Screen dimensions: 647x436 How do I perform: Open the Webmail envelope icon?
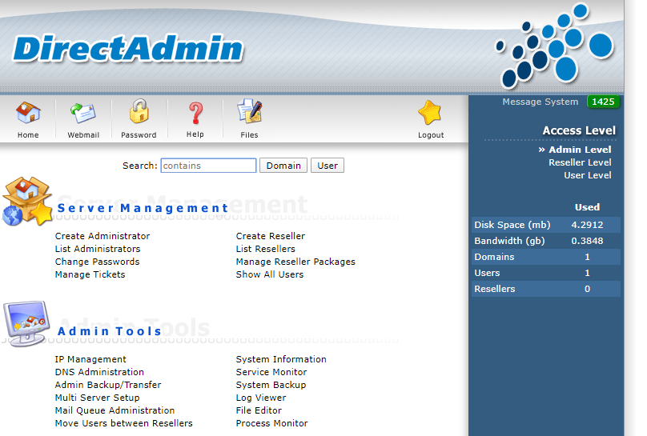coord(83,113)
